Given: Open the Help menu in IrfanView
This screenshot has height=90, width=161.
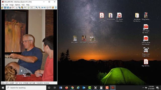Looking at the screenshot, I should [x=28, y=5].
